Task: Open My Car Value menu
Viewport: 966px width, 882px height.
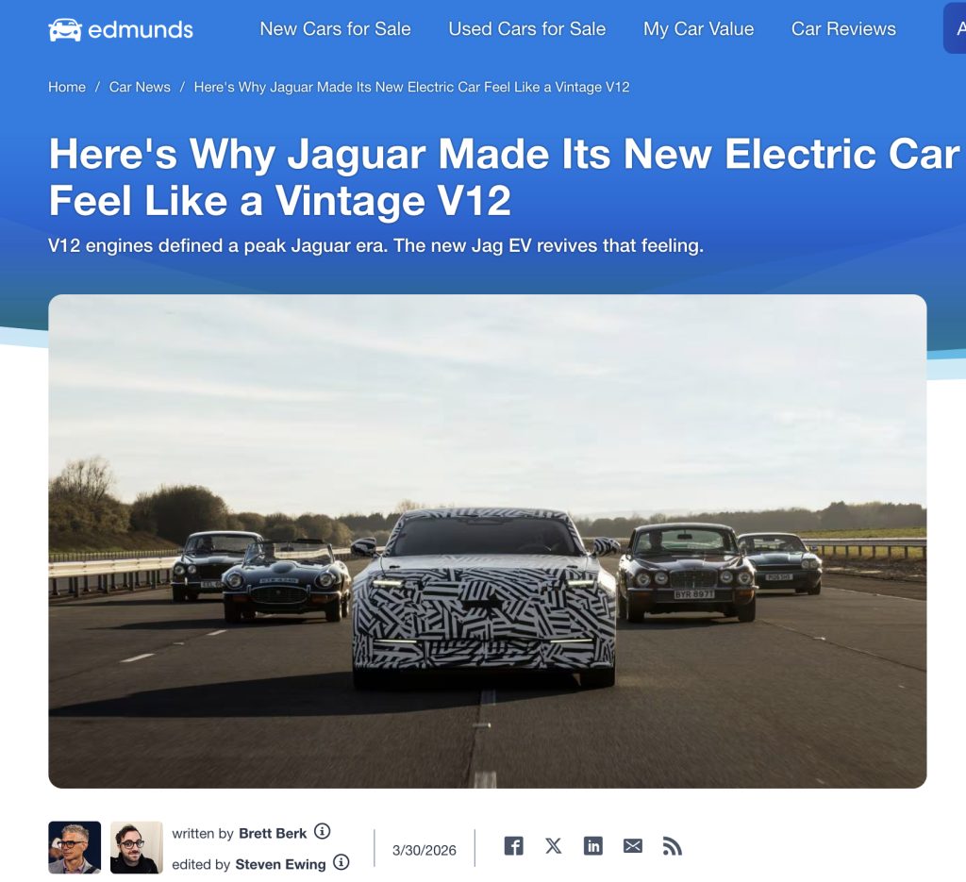Action: (699, 29)
